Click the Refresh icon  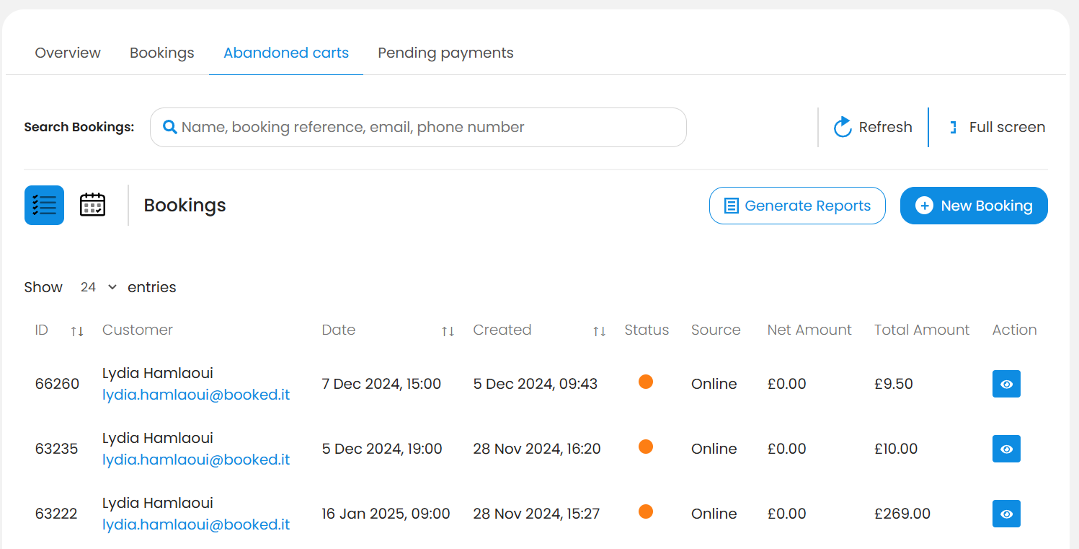pos(843,128)
